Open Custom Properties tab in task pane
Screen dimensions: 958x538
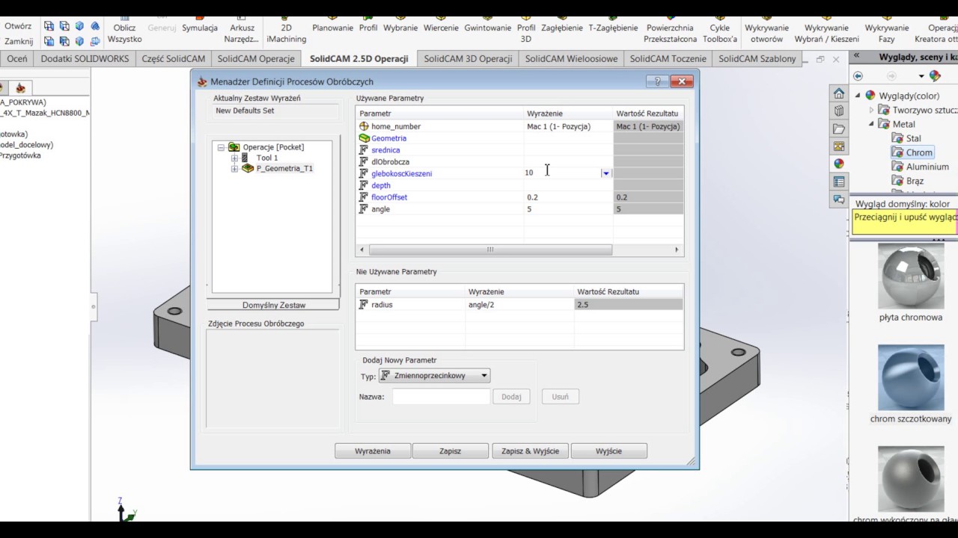tap(839, 182)
